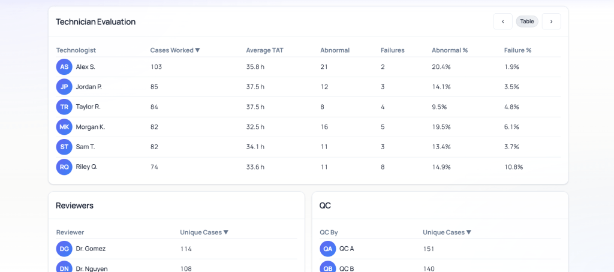Sort QC table by Unique Cases

click(x=447, y=232)
